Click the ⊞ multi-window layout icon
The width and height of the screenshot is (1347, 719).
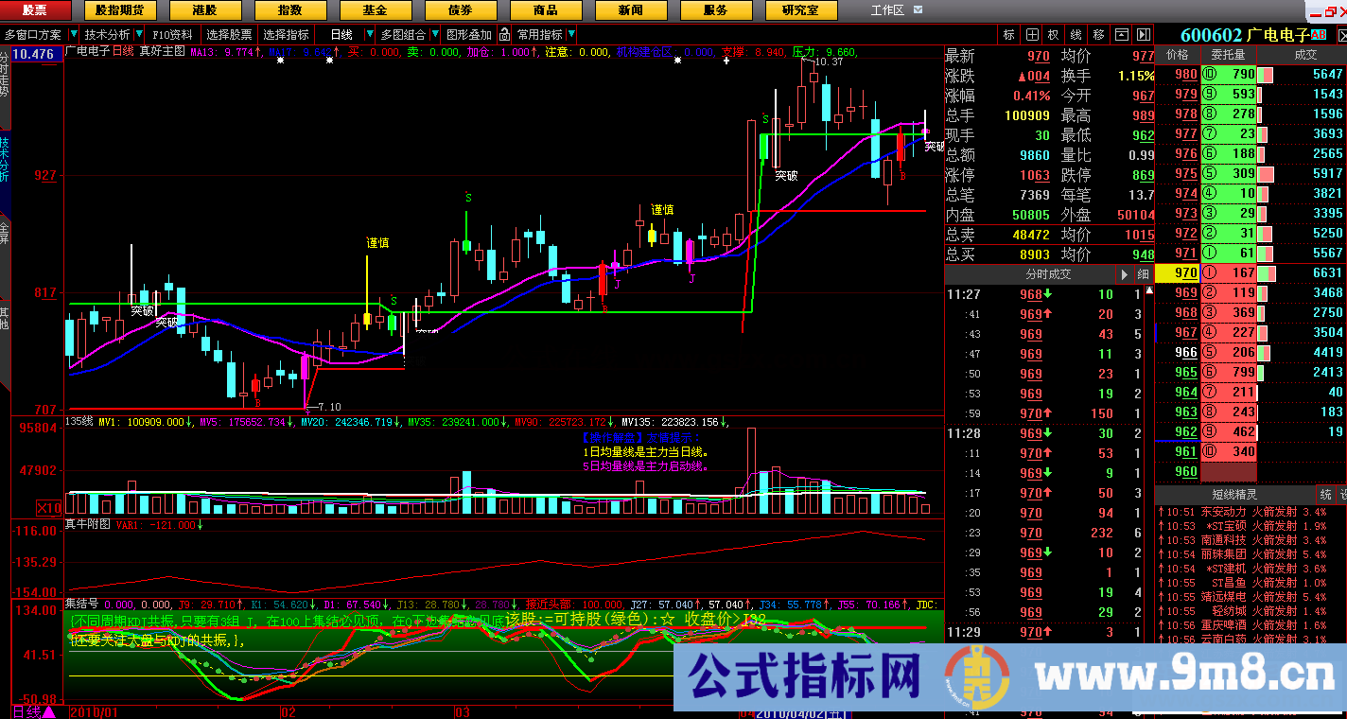point(1031,34)
